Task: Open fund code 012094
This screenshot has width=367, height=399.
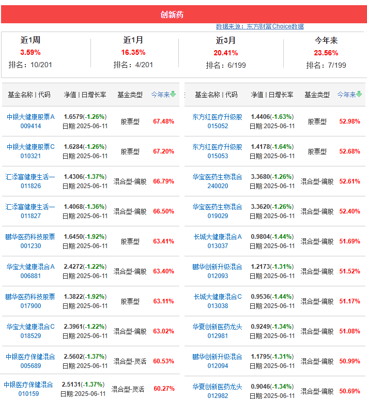Action: 218,366
